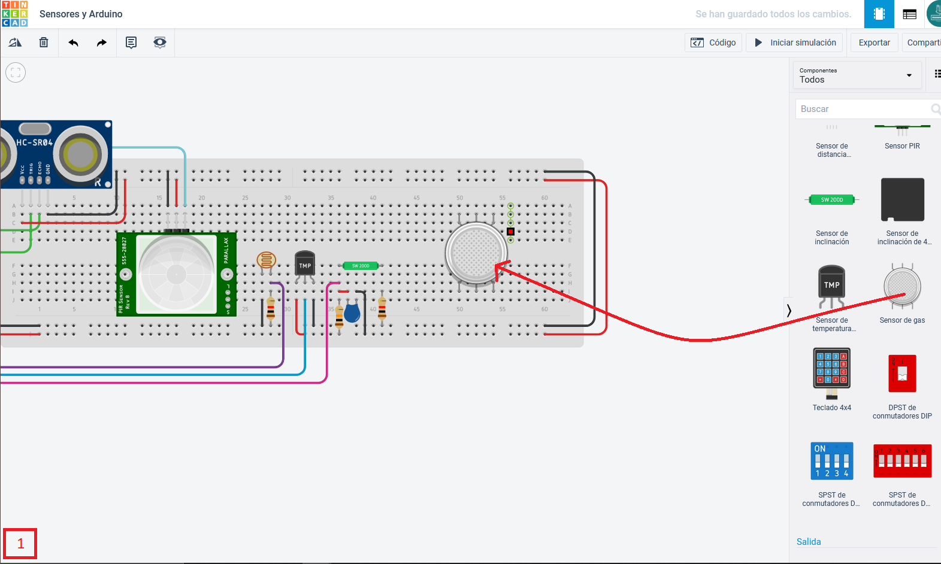Switch to circuit view
The image size is (941, 564).
879,14
